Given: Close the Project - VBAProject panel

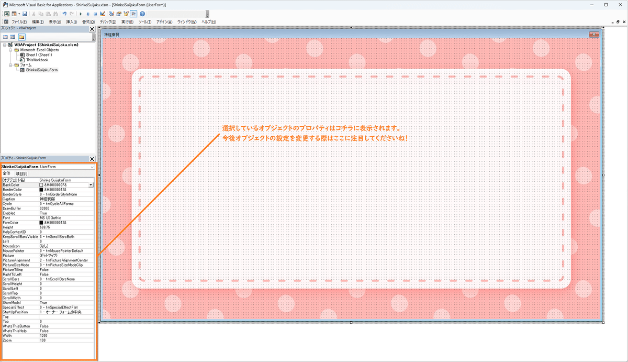Looking at the screenshot, I should 92,29.
